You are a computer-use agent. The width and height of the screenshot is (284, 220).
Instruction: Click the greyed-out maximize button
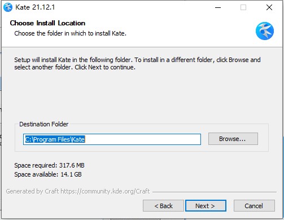(x=243, y=7)
